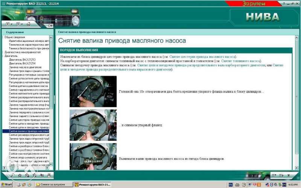Click the EN language indicator in tray
301x188 pixels.
coord(231,185)
